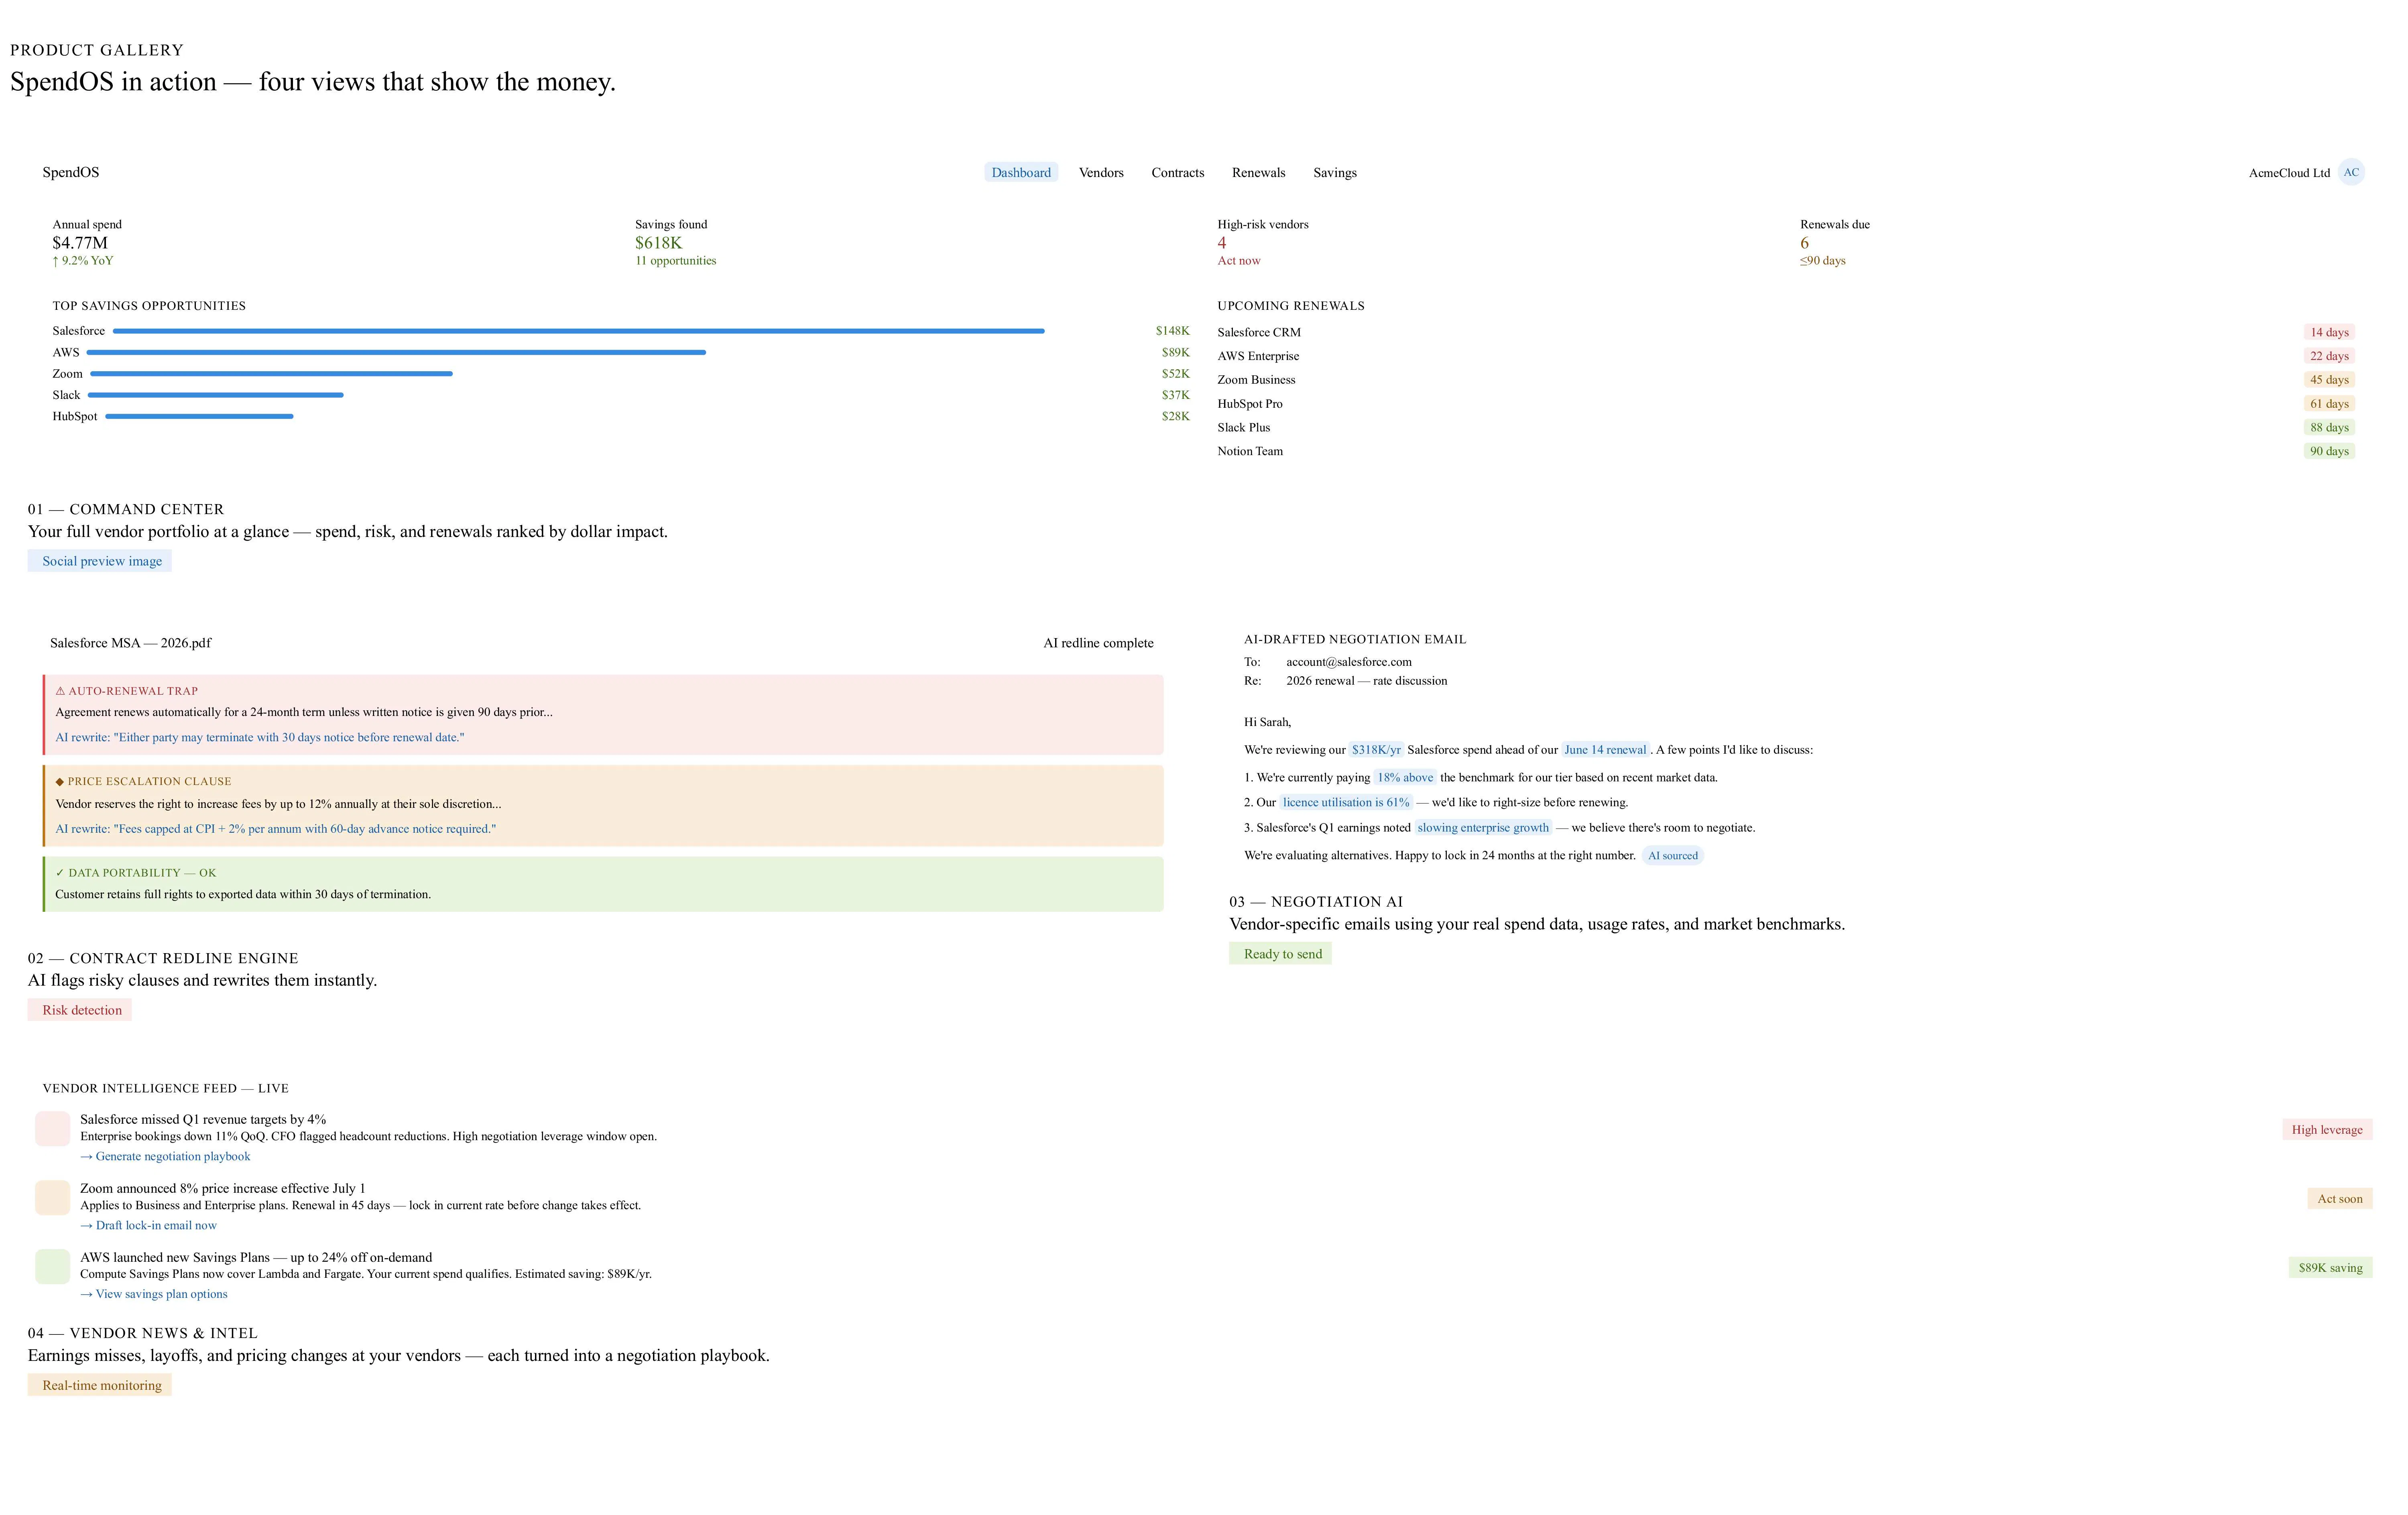Click the SpendOS logo text
Screen dimensions: 2408x1515
point(71,172)
